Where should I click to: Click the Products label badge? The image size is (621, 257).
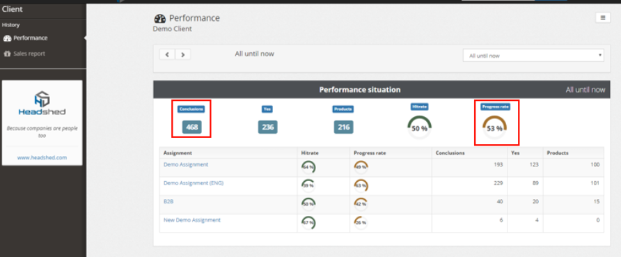(343, 109)
